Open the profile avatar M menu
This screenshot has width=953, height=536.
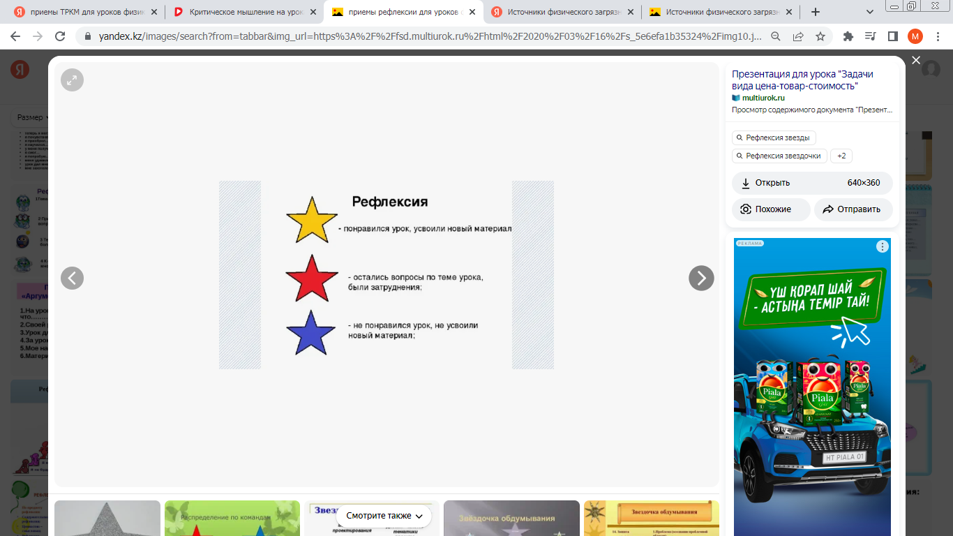tap(915, 36)
